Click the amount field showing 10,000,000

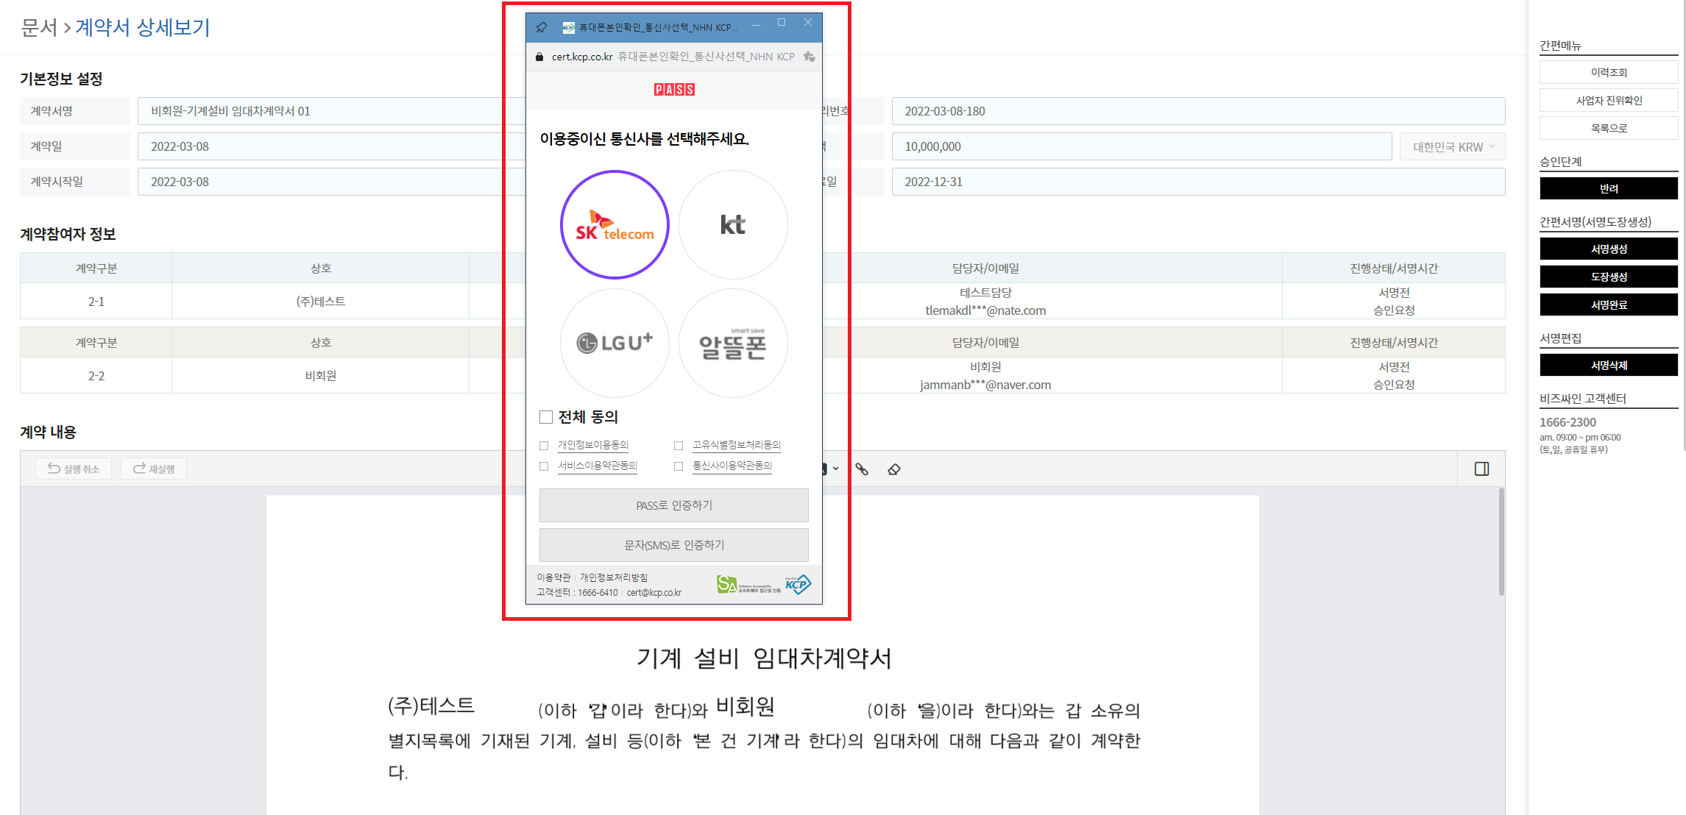[x=1141, y=146]
